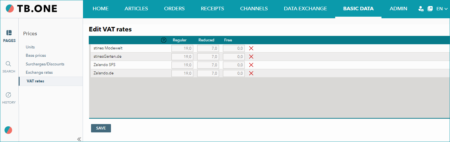Click the stinesGarten.de row name
Screen dimensions: 450x142
(107, 56)
